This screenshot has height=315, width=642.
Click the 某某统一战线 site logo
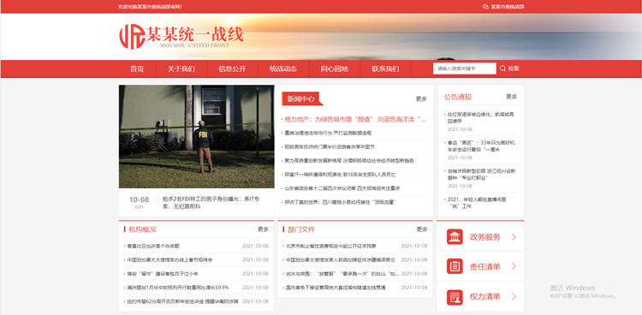181,37
